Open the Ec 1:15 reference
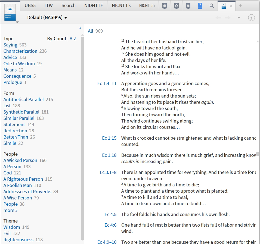260x244 pixels. pos(109,138)
